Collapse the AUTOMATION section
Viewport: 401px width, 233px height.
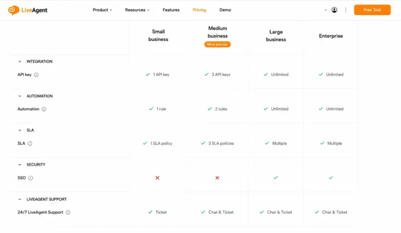click(20, 96)
